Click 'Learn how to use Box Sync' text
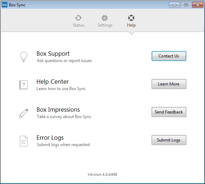Viewport: 205px width, 184px height. [x=61, y=89]
